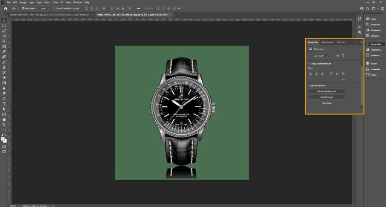The height and width of the screenshot is (207, 386).
Task: Select the Clone Stamp tool
Action: pos(4,67)
